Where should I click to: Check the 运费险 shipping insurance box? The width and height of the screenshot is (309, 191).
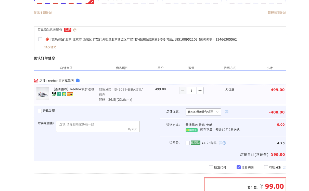pos(188,143)
